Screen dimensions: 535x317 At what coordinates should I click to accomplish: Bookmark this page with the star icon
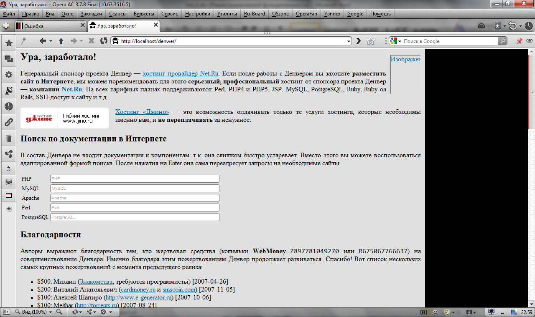coord(371,41)
